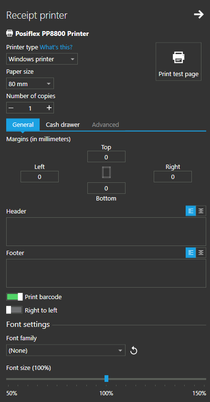Enable the Right to left switch
Image resolution: width=210 pixels, height=402 pixels.
click(x=14, y=310)
